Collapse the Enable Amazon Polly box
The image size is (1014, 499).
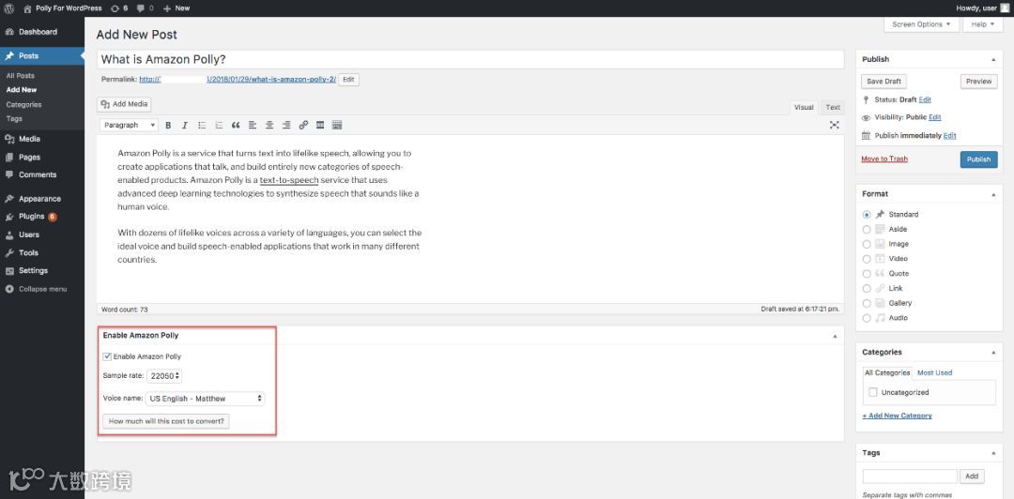pyautogui.click(x=835, y=336)
